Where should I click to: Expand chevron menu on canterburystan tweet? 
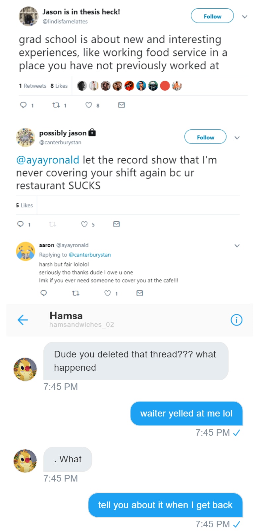[237, 138]
